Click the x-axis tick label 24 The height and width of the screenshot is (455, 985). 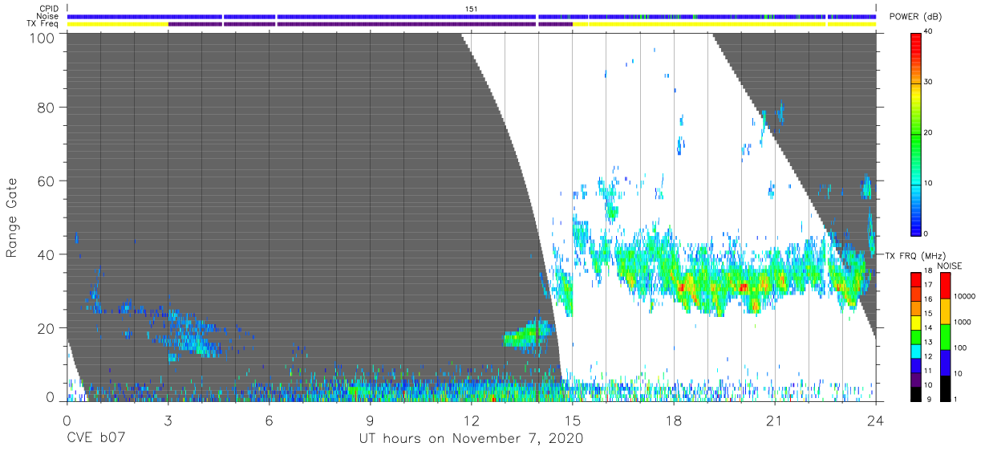[876, 419]
